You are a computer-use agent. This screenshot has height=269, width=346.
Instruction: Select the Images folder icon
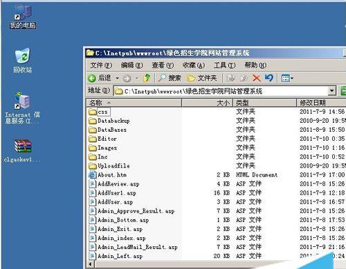point(93,148)
